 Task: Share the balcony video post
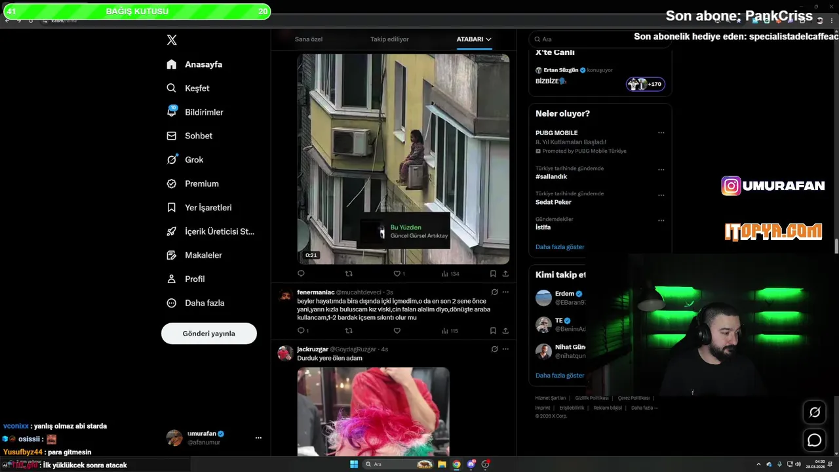click(505, 273)
